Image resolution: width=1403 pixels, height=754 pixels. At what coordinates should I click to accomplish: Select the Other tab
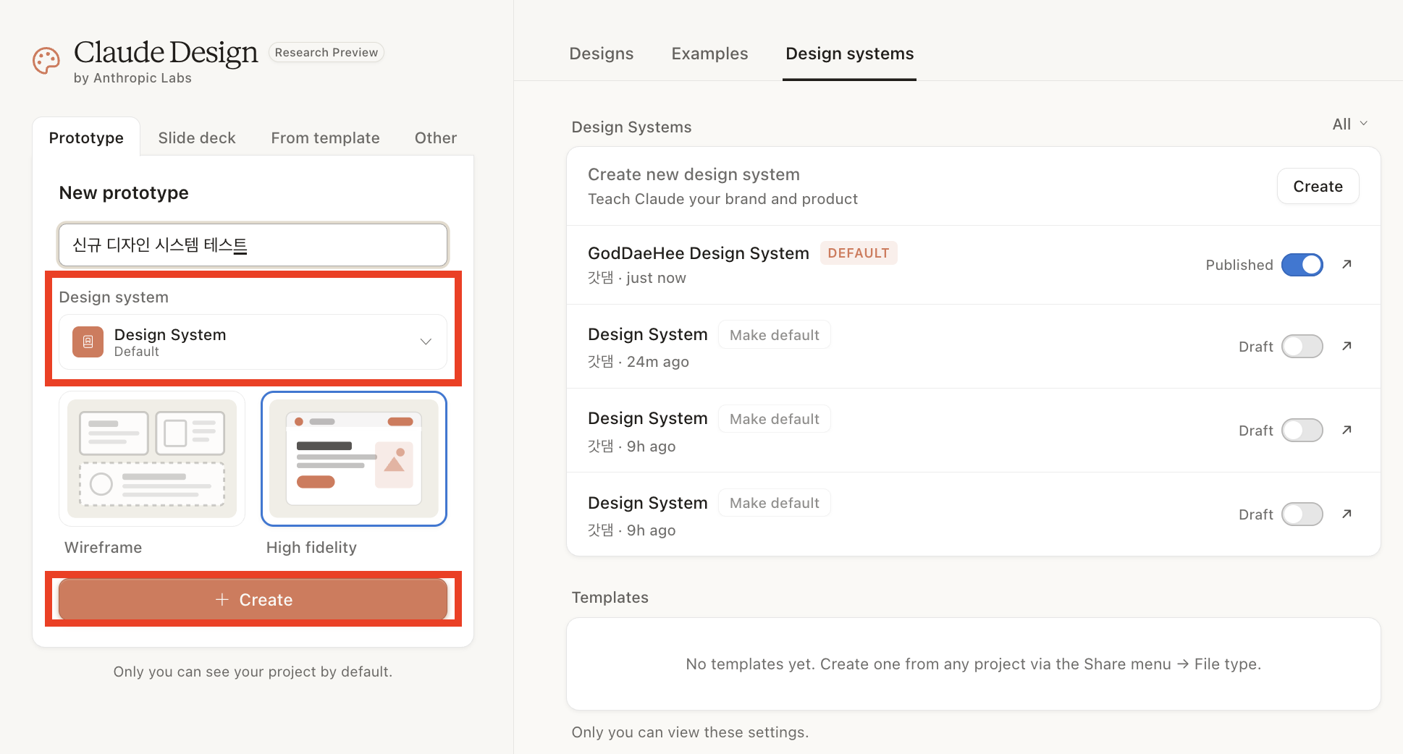pyautogui.click(x=435, y=137)
